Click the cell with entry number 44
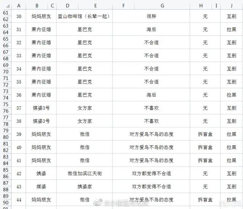The height and width of the screenshot is (209, 243). [x=19, y=200]
